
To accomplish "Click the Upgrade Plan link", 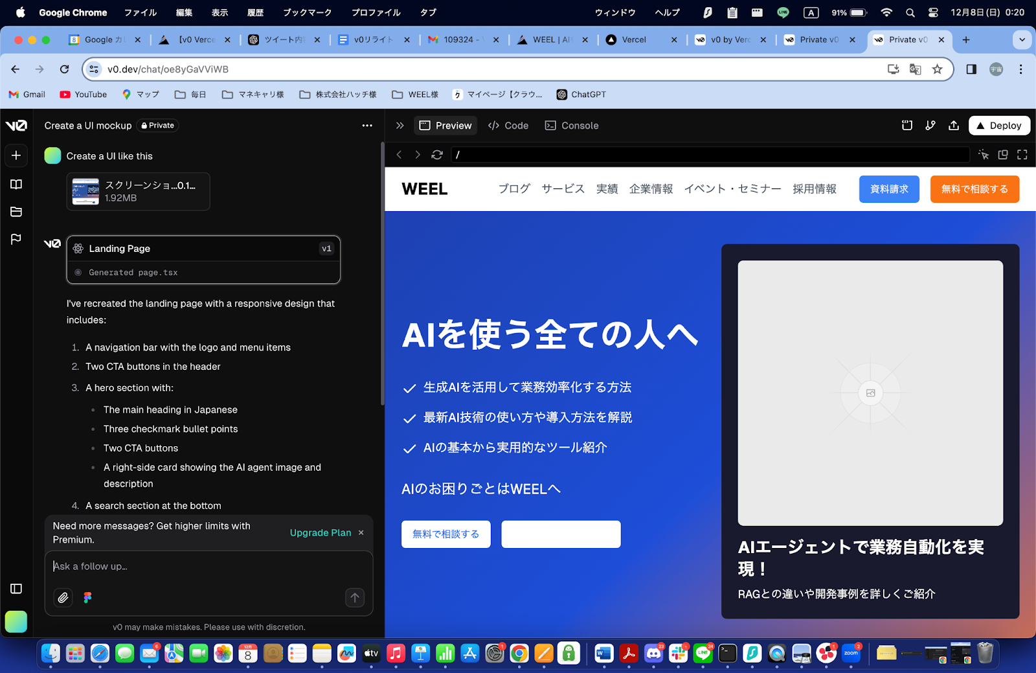I will tap(321, 532).
